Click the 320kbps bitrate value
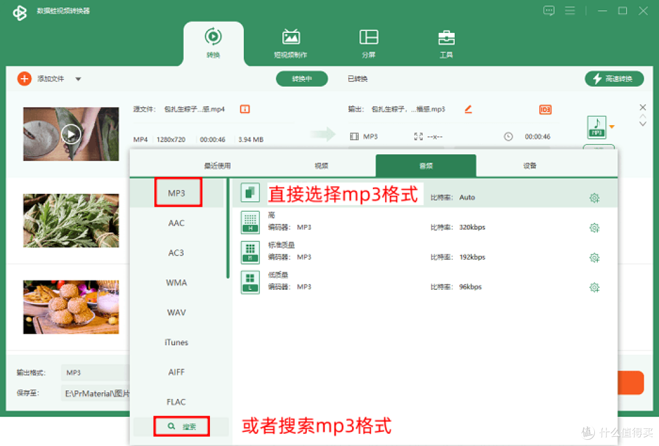The image size is (659, 446). 472,227
